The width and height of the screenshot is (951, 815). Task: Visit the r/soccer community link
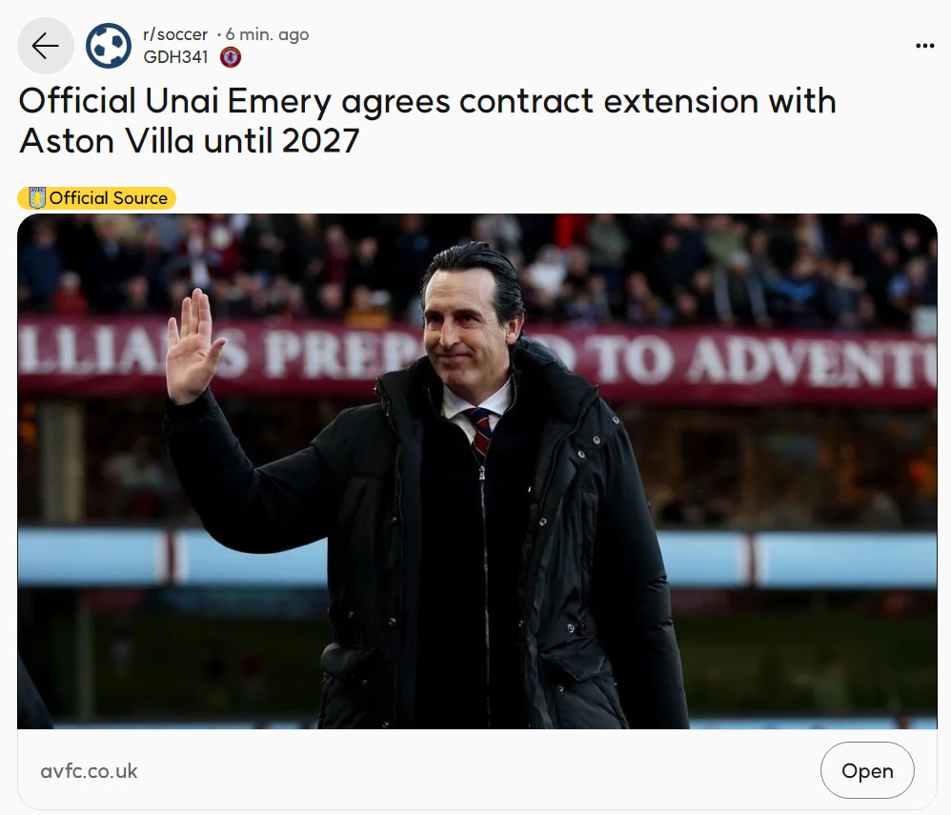pos(175,34)
